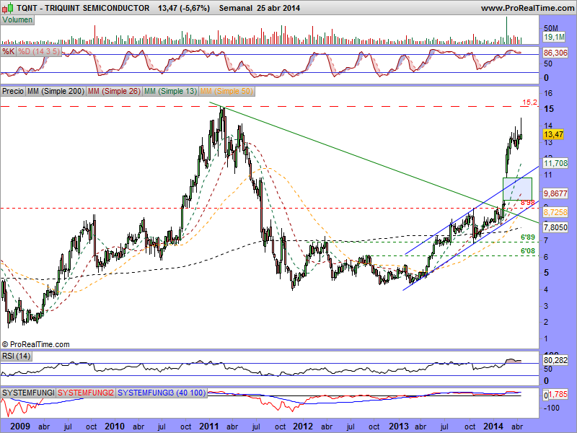
Task: Click the 9,8677 moving average value tag
Action: coord(555,193)
